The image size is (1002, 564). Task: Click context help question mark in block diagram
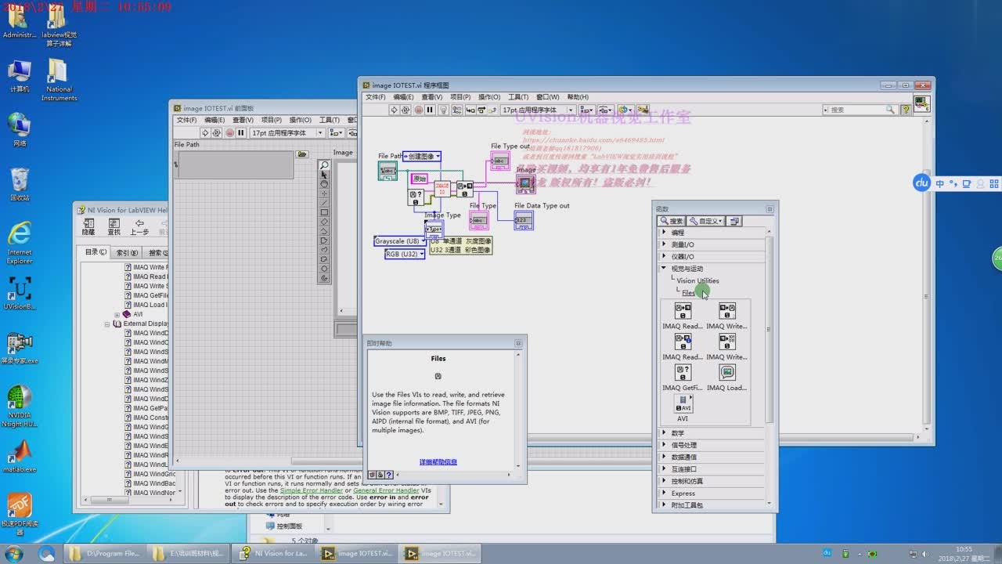click(906, 110)
